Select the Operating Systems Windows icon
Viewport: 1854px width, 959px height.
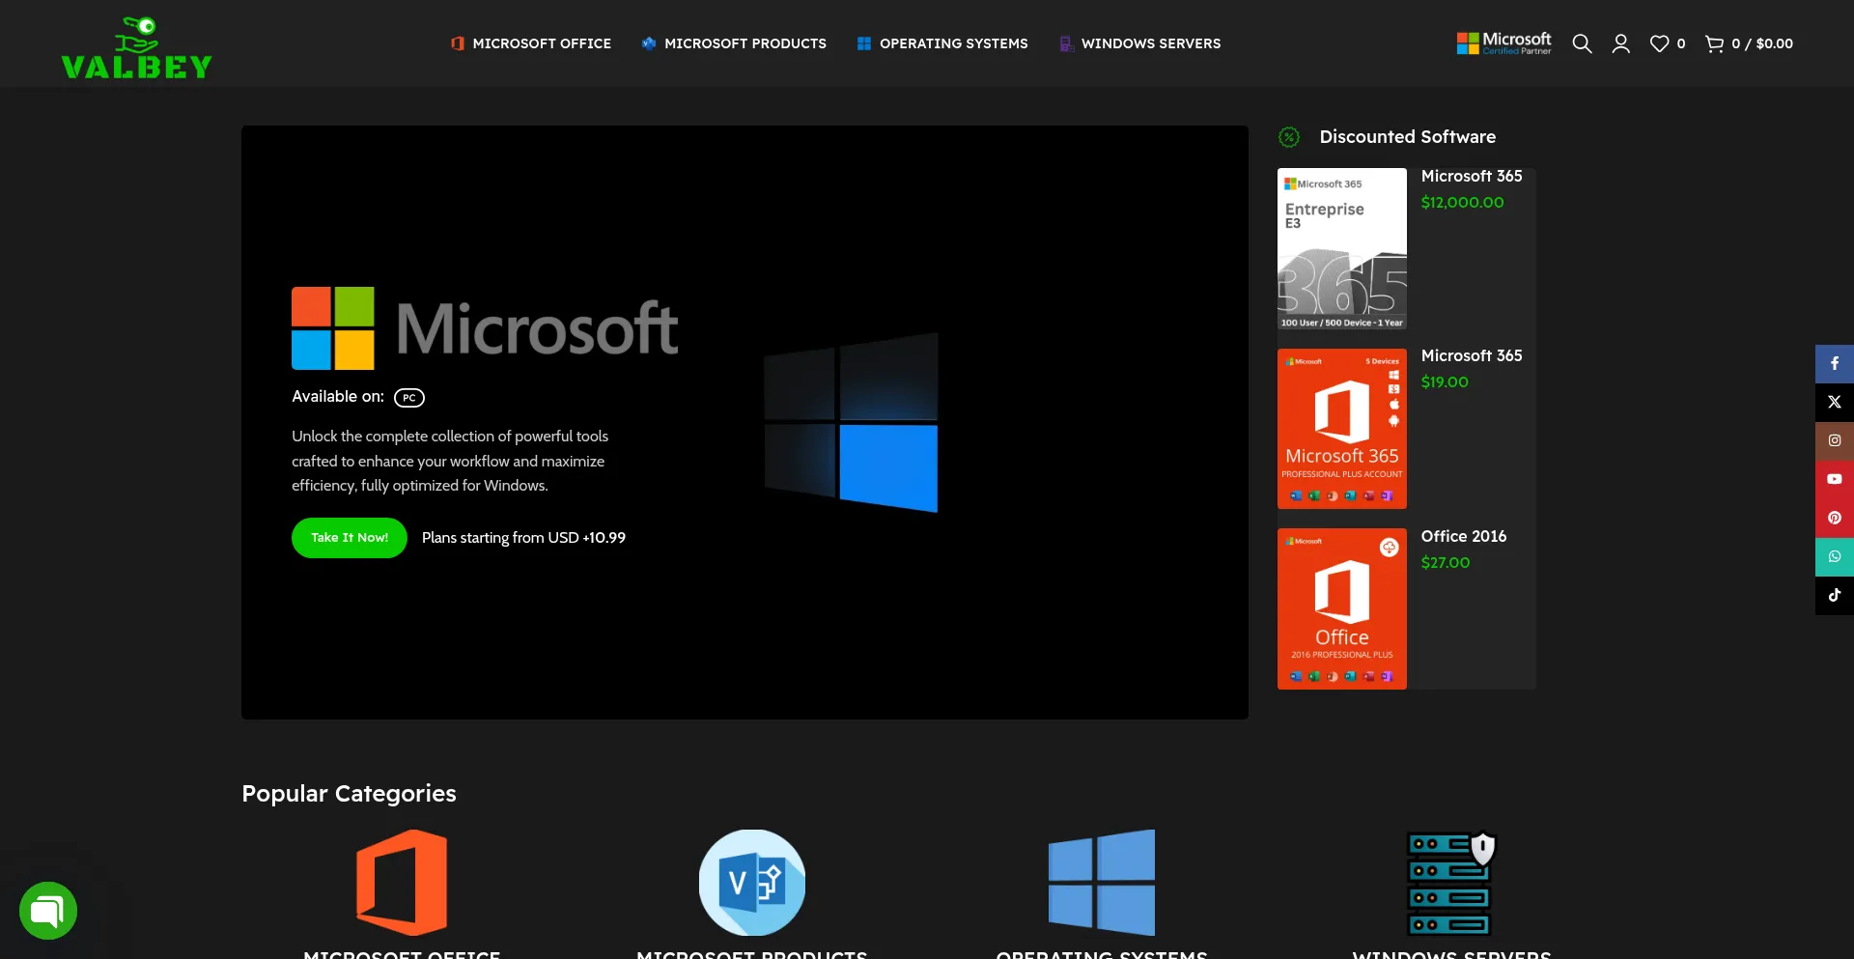pyautogui.click(x=1102, y=883)
